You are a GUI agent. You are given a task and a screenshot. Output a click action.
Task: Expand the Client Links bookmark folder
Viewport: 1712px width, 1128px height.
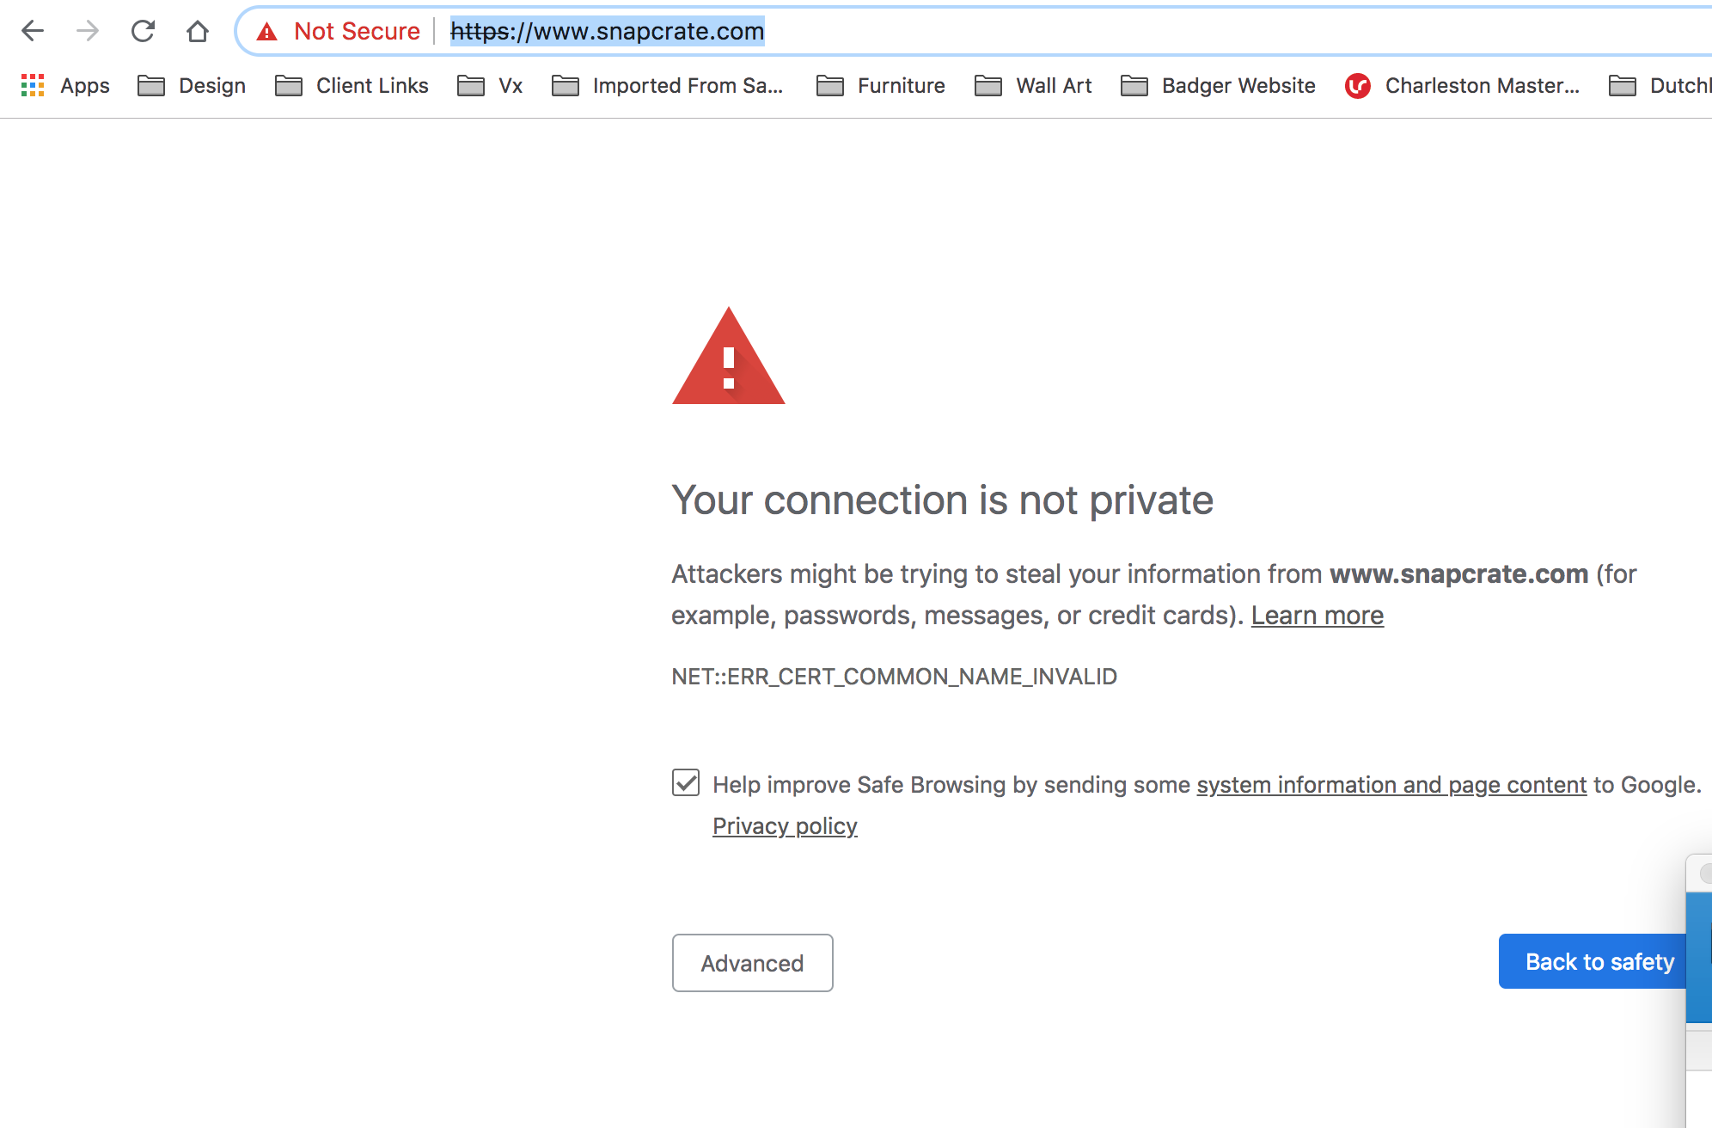pyautogui.click(x=352, y=85)
